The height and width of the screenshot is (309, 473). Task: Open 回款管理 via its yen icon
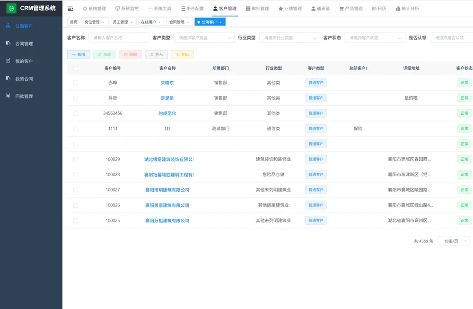tap(8, 96)
